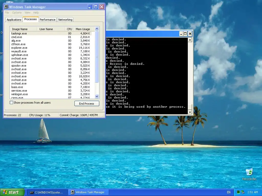This screenshot has width=262, height=196.
Task: Click the 2:51 AM taskbar clock
Action: [x=253, y=192]
